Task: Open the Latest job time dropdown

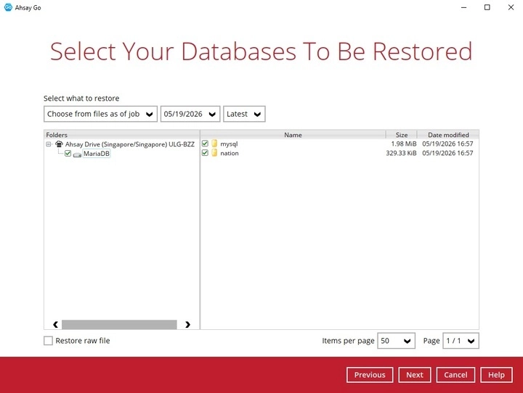Action: tap(244, 114)
